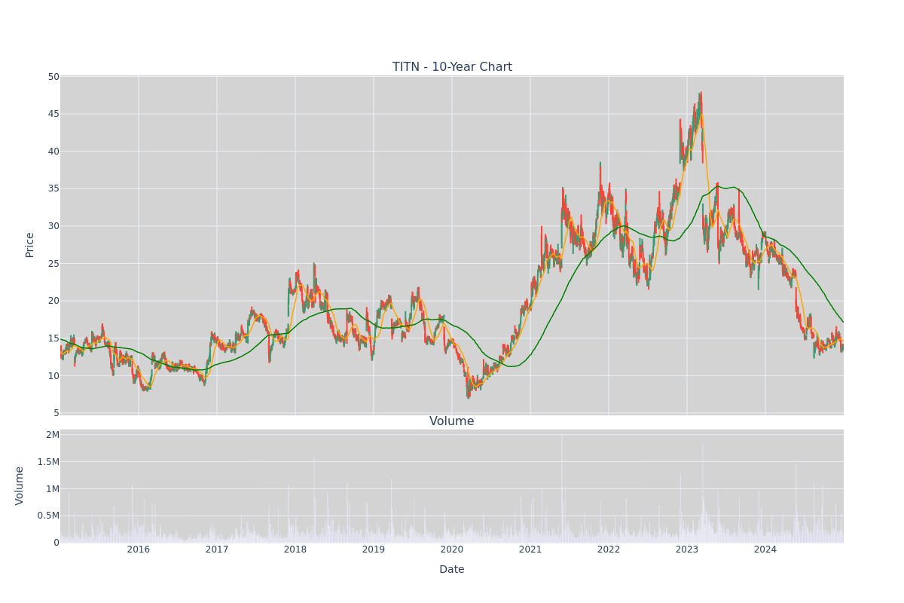The image size is (904, 603).
Task: Click the volume axis value 0
Action: pos(56,543)
